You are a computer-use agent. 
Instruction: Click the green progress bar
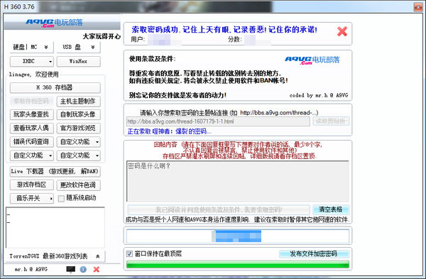[238, 264]
